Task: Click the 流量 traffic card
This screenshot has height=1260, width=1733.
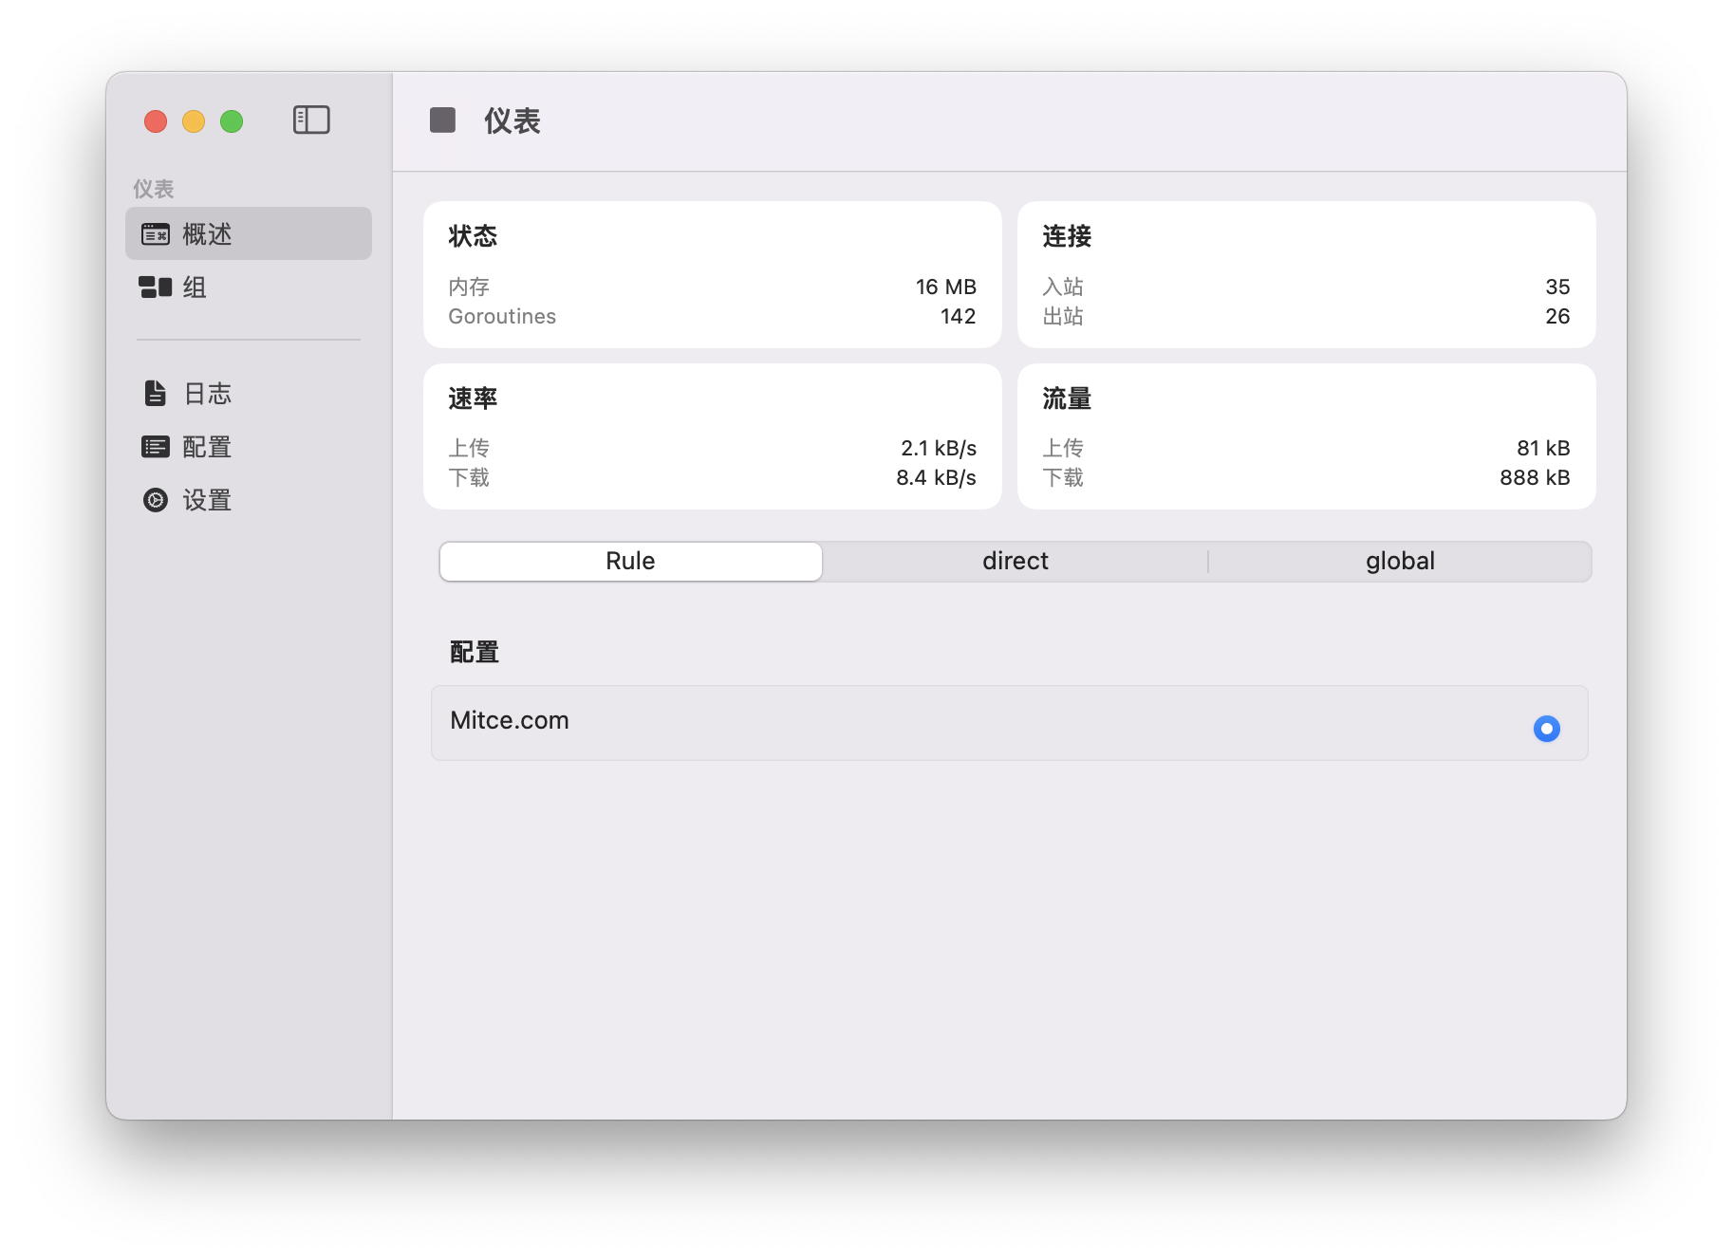Action: tap(1306, 435)
